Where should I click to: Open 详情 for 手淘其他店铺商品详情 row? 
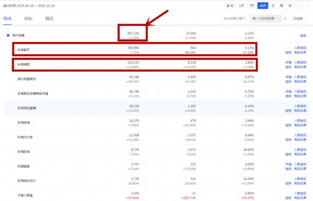(x=288, y=91)
